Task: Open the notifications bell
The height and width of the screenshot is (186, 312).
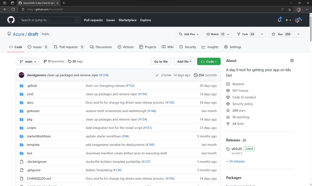Action: click(x=280, y=20)
